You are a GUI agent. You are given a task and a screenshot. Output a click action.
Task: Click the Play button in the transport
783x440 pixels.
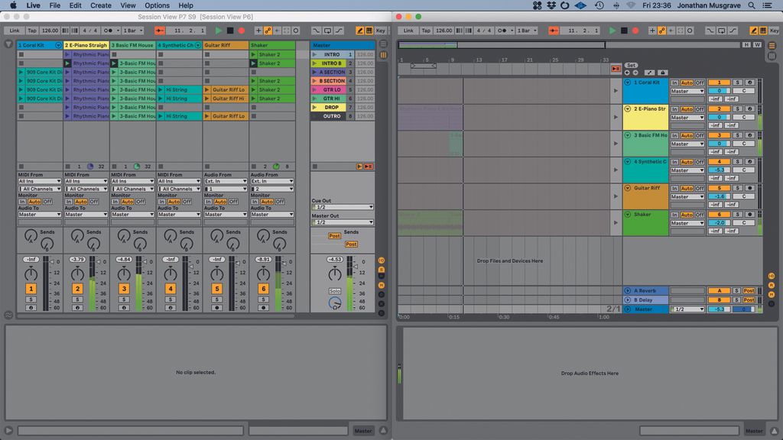[218, 30]
